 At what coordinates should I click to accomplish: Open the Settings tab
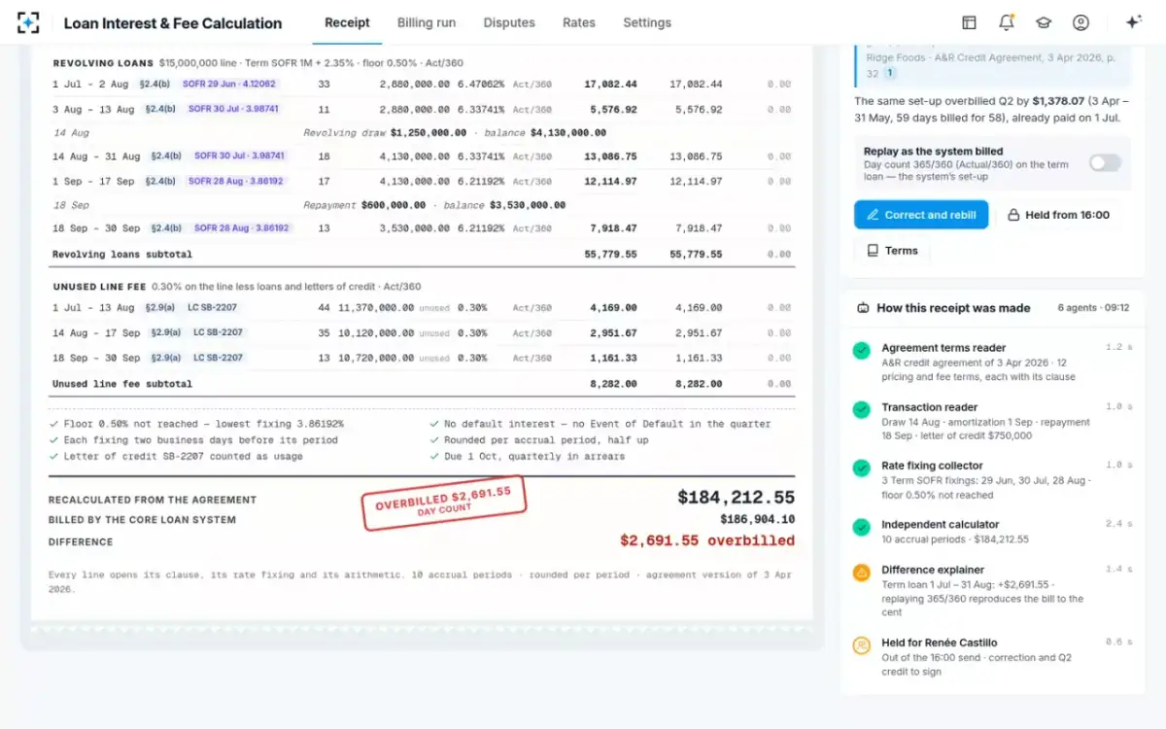[x=647, y=22]
